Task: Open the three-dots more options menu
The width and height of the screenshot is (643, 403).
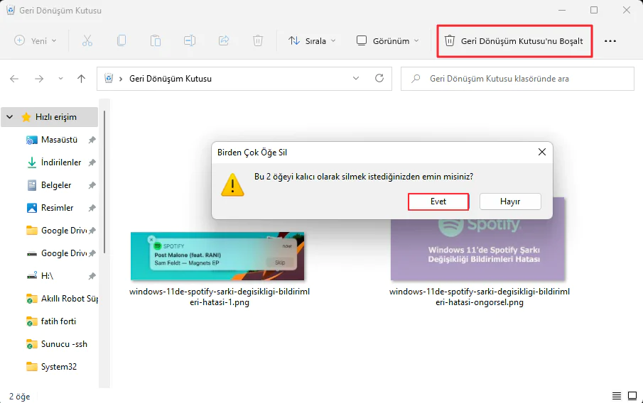Action: [x=610, y=41]
